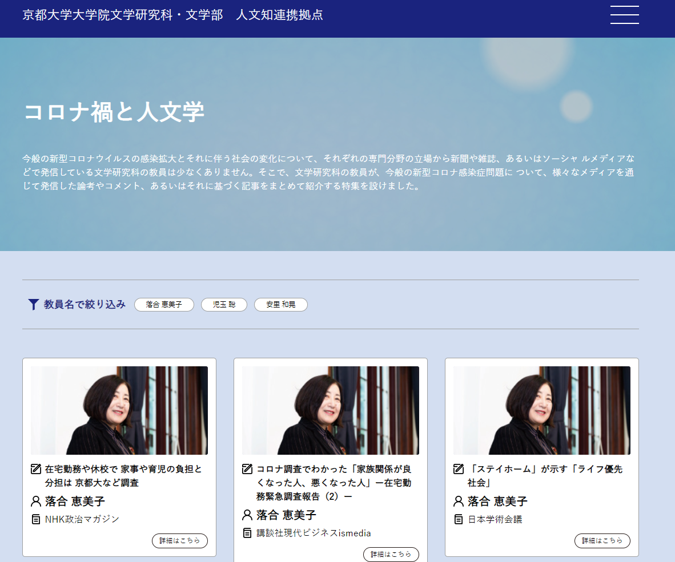Click the heading コロナ禍と人文学

click(114, 112)
